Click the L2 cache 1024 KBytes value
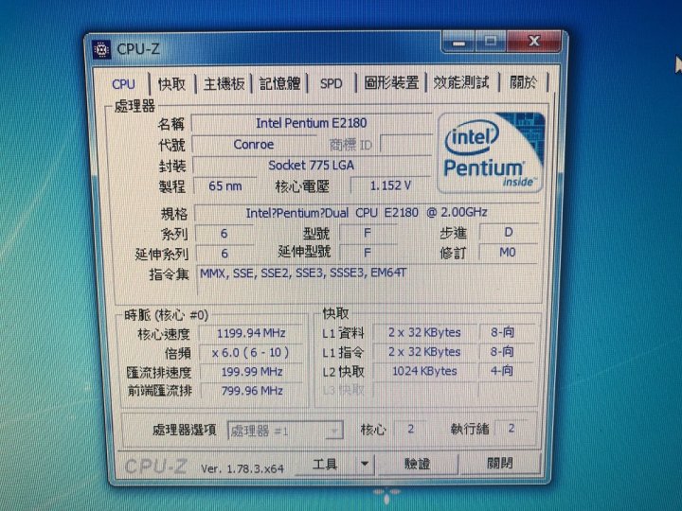This screenshot has height=511, width=682. pos(424,371)
